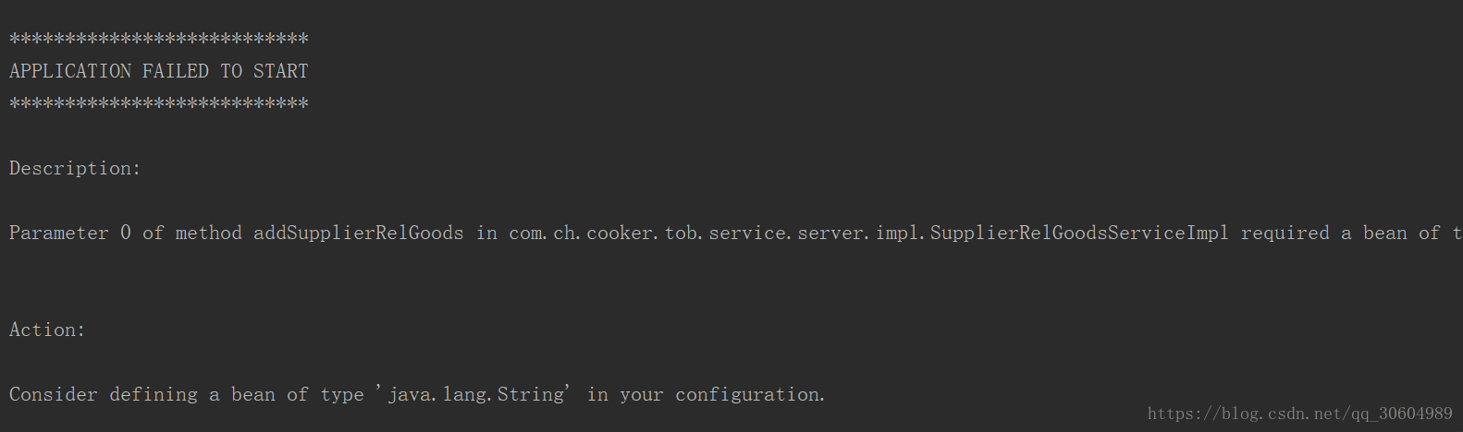Click the Description: heading text
The image size is (1463, 432).
click(x=75, y=168)
